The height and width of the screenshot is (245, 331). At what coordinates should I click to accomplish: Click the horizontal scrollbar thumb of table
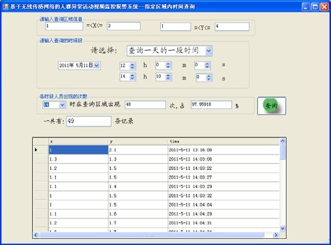pos(151,235)
